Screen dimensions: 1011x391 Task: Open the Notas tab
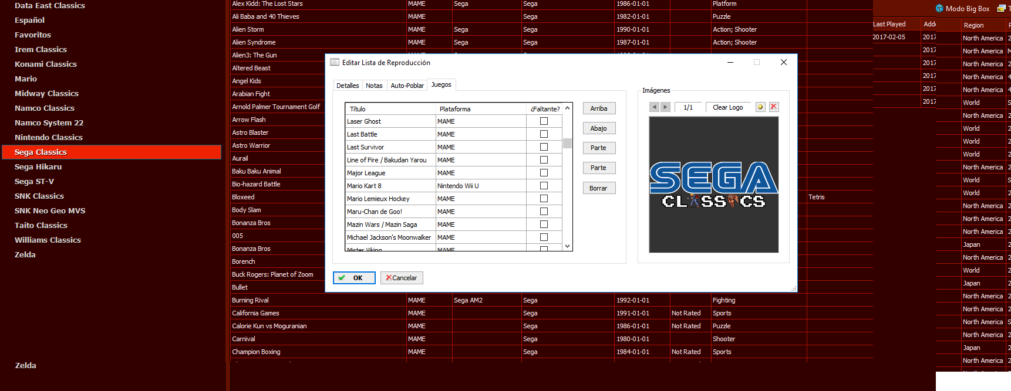[374, 86]
